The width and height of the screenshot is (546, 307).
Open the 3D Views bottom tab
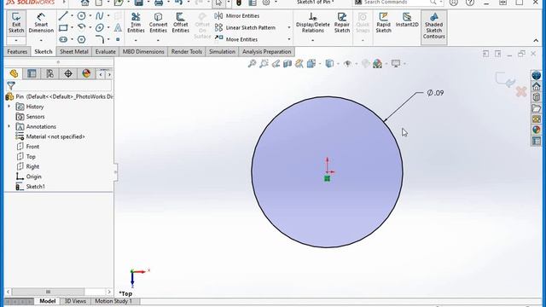click(x=75, y=301)
